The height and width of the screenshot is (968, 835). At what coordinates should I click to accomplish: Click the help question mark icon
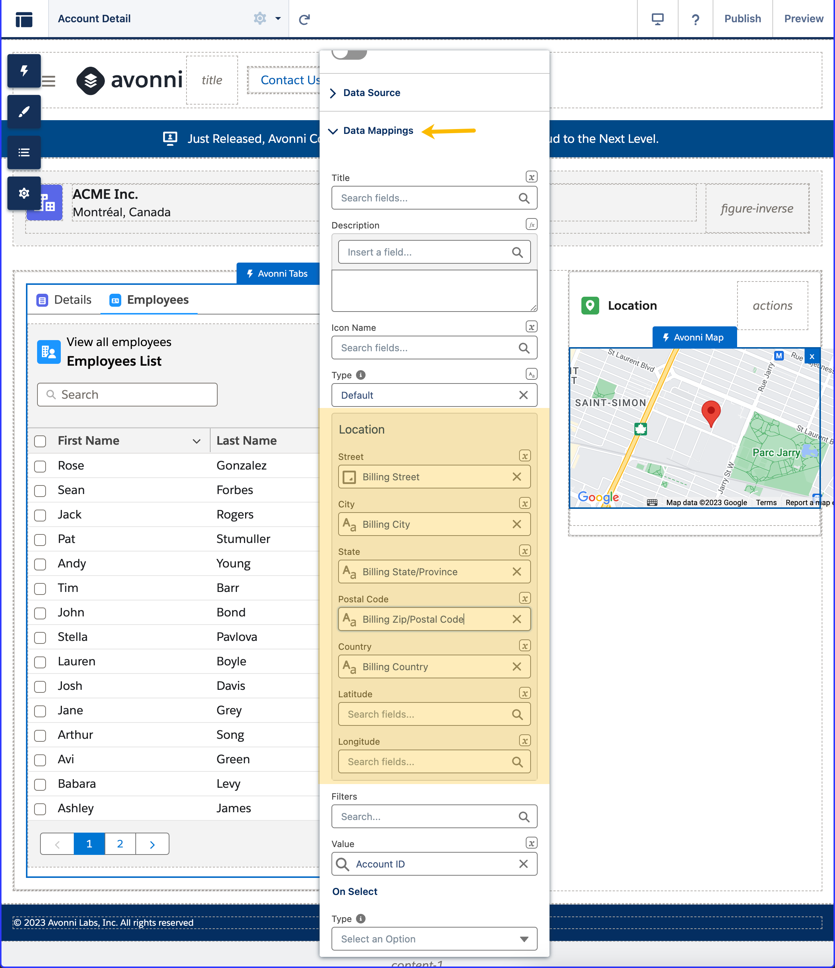click(x=695, y=19)
